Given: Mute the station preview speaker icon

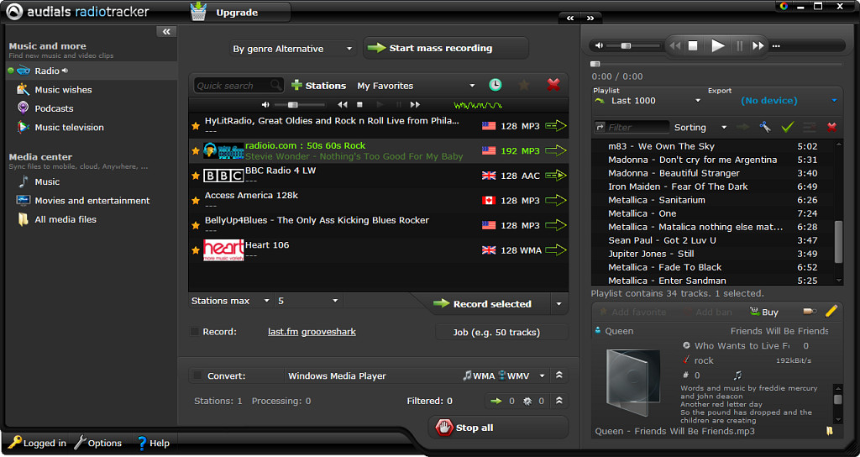Looking at the screenshot, I should 265,105.
